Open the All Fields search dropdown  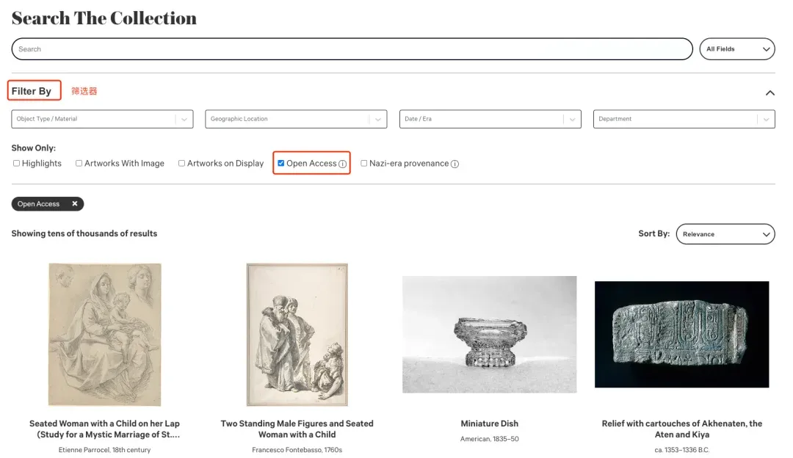pos(737,49)
